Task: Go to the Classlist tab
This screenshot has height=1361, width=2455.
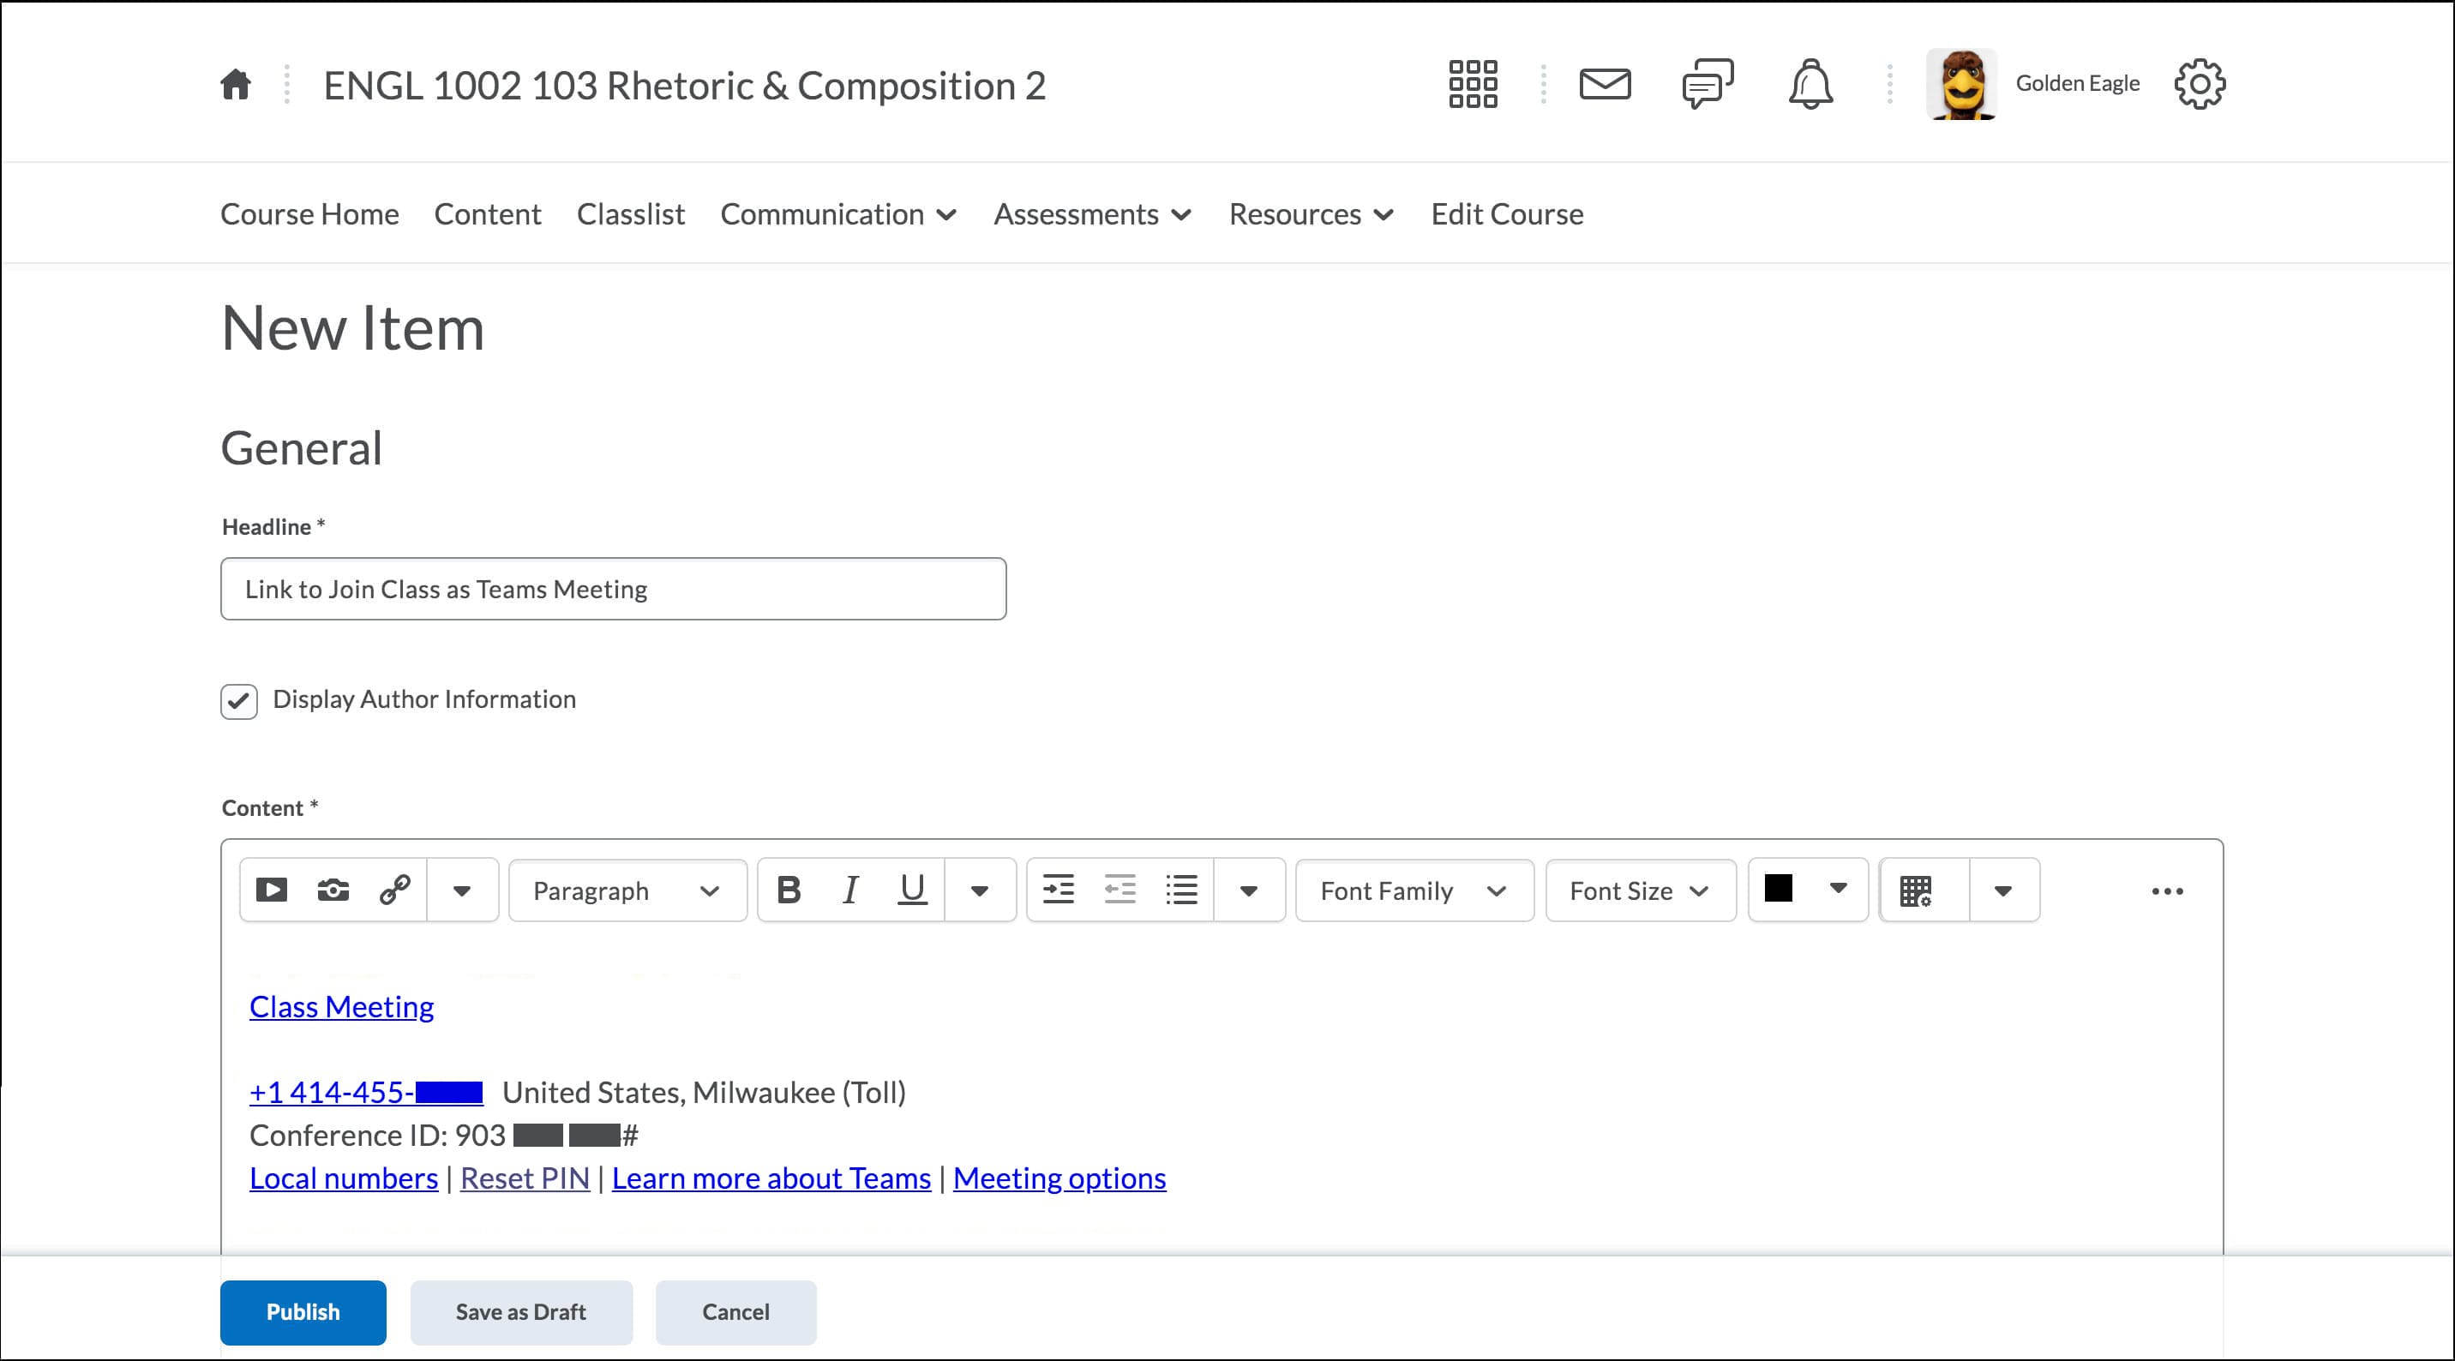Action: 630,214
